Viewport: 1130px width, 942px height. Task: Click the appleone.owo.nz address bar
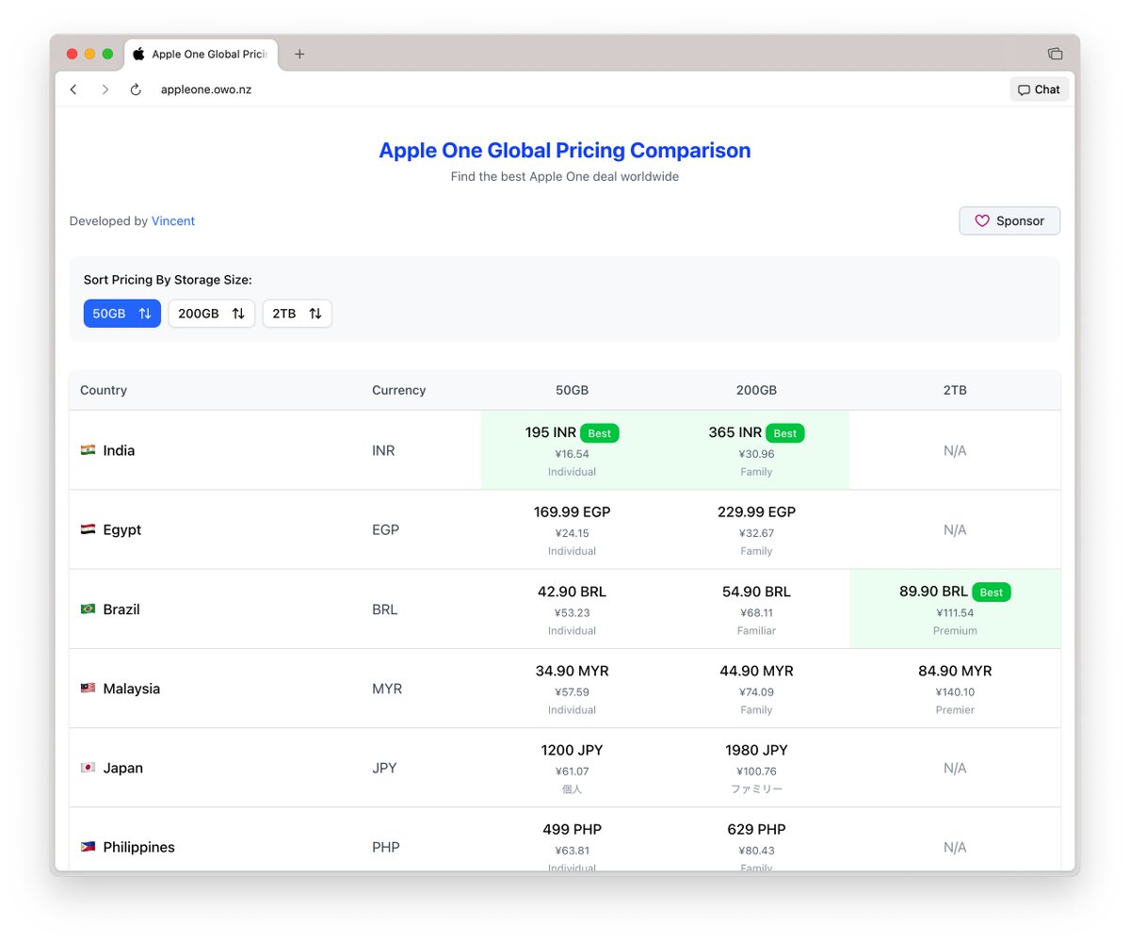coord(205,89)
